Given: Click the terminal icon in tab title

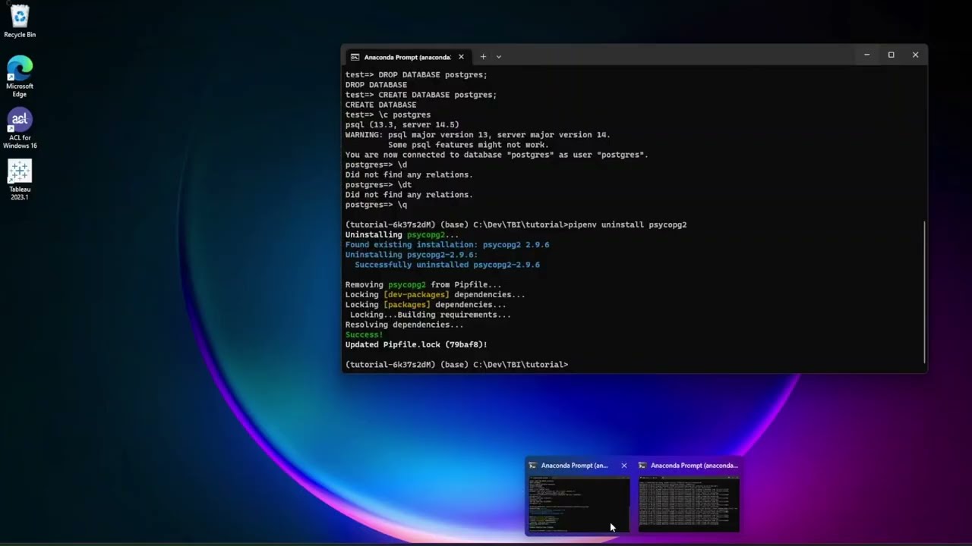Looking at the screenshot, I should (x=355, y=57).
